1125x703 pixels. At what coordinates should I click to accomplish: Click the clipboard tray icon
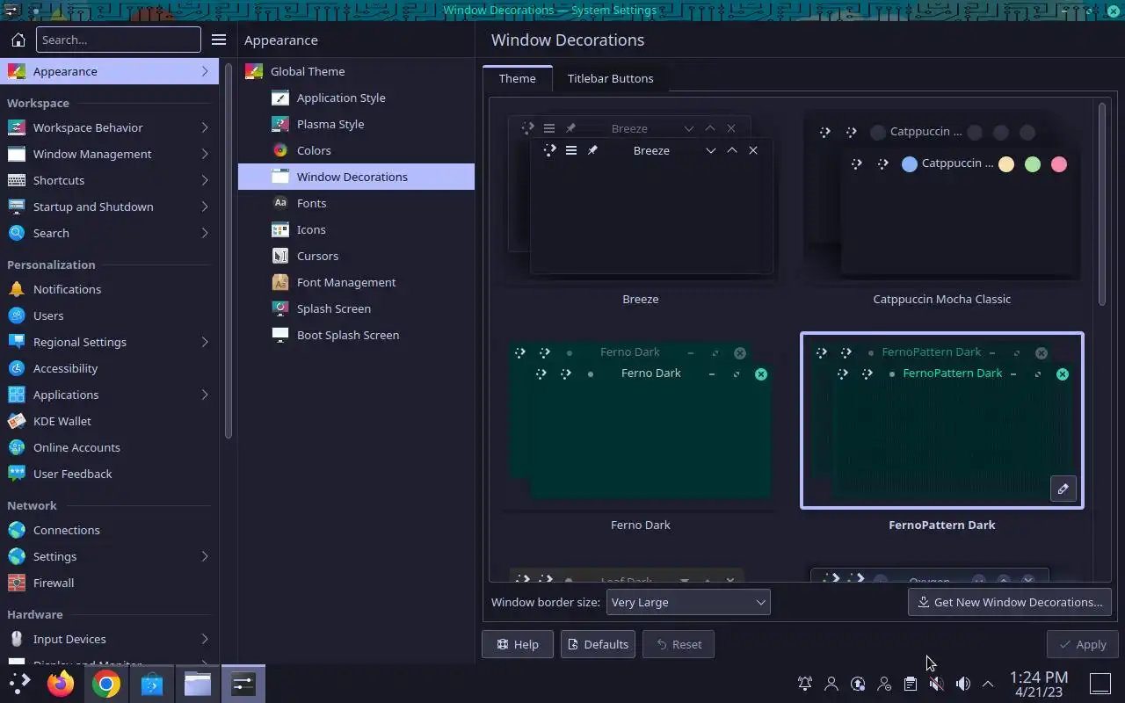point(911,684)
